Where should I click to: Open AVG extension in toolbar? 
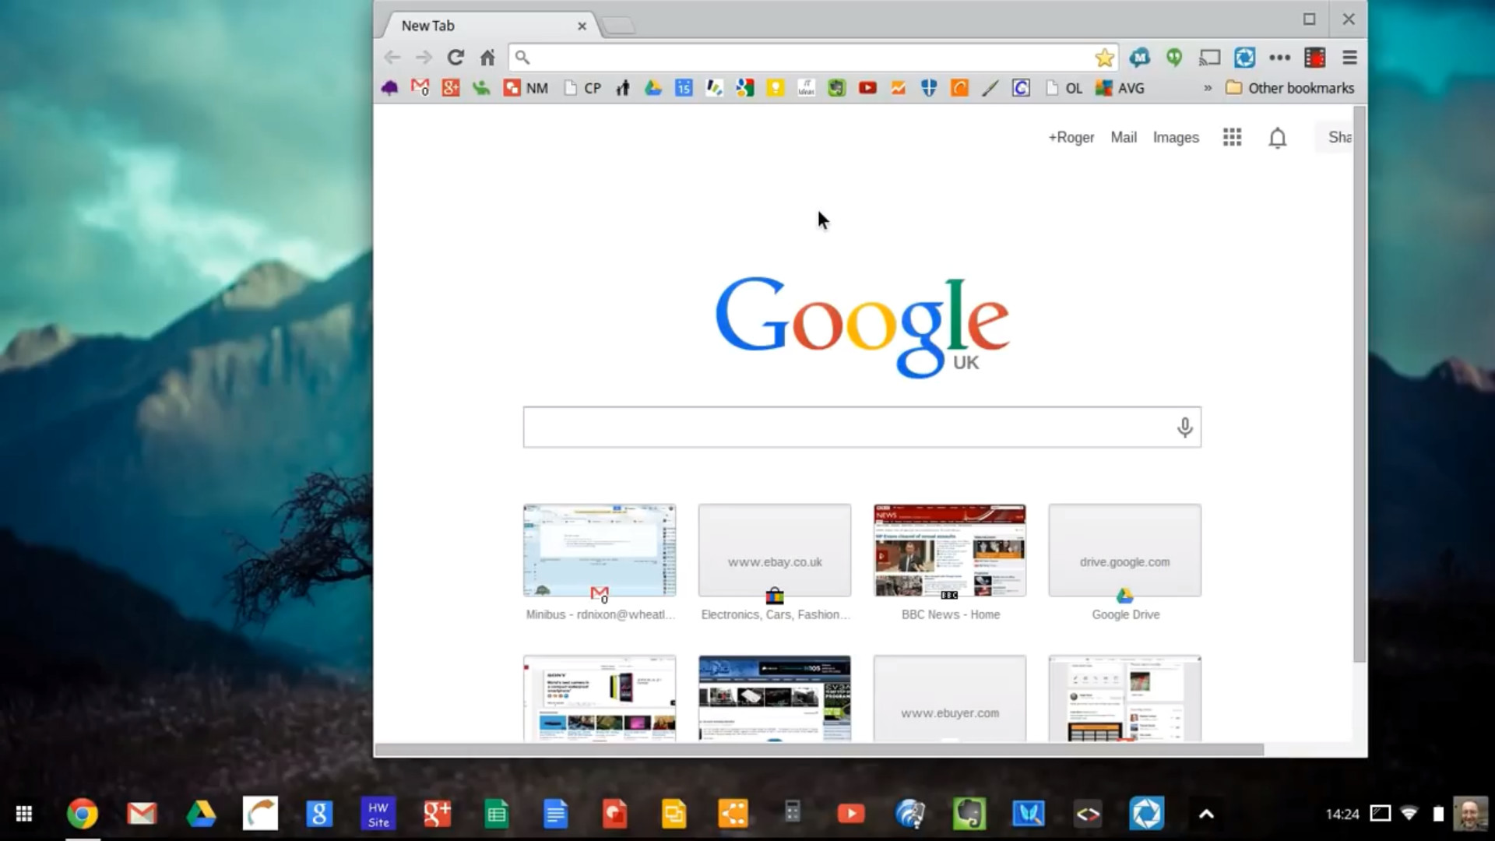point(1119,87)
